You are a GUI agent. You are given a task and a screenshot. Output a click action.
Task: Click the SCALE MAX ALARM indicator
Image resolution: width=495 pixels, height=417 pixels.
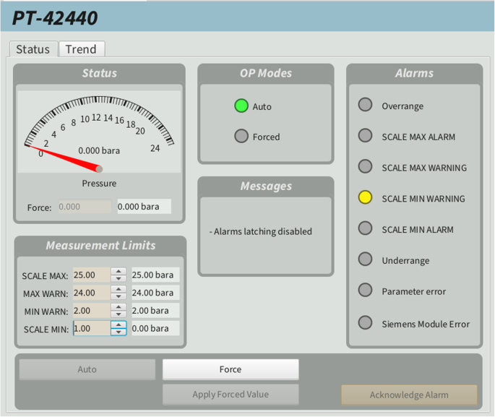tap(366, 136)
